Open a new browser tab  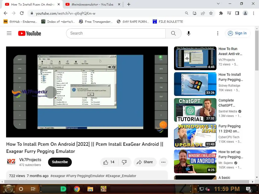pyautogui.click(x=129, y=5)
